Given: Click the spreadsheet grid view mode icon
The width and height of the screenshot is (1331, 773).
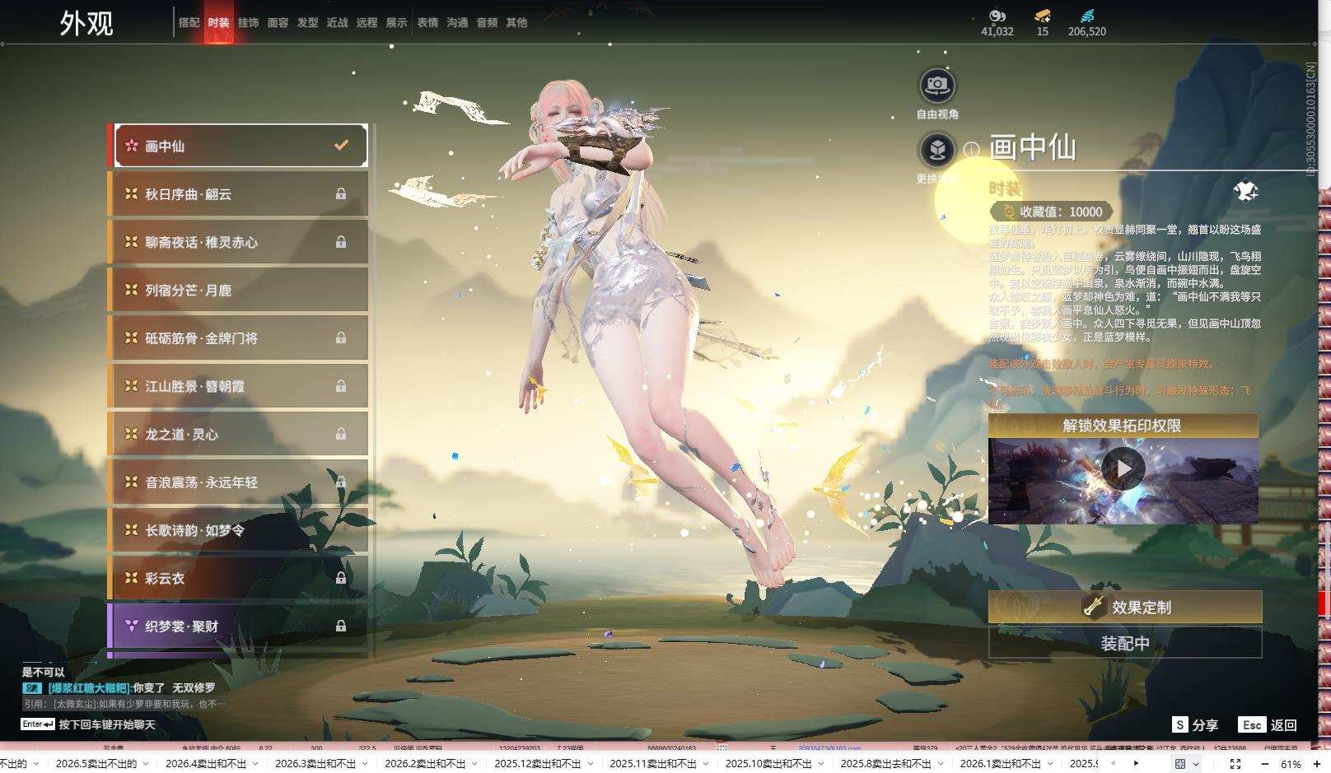Looking at the screenshot, I should click(x=1180, y=764).
